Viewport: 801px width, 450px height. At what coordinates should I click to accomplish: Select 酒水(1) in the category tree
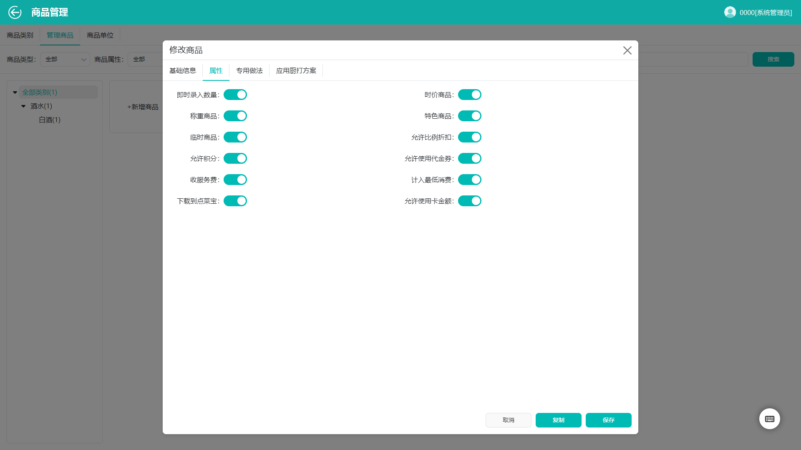[x=41, y=106]
